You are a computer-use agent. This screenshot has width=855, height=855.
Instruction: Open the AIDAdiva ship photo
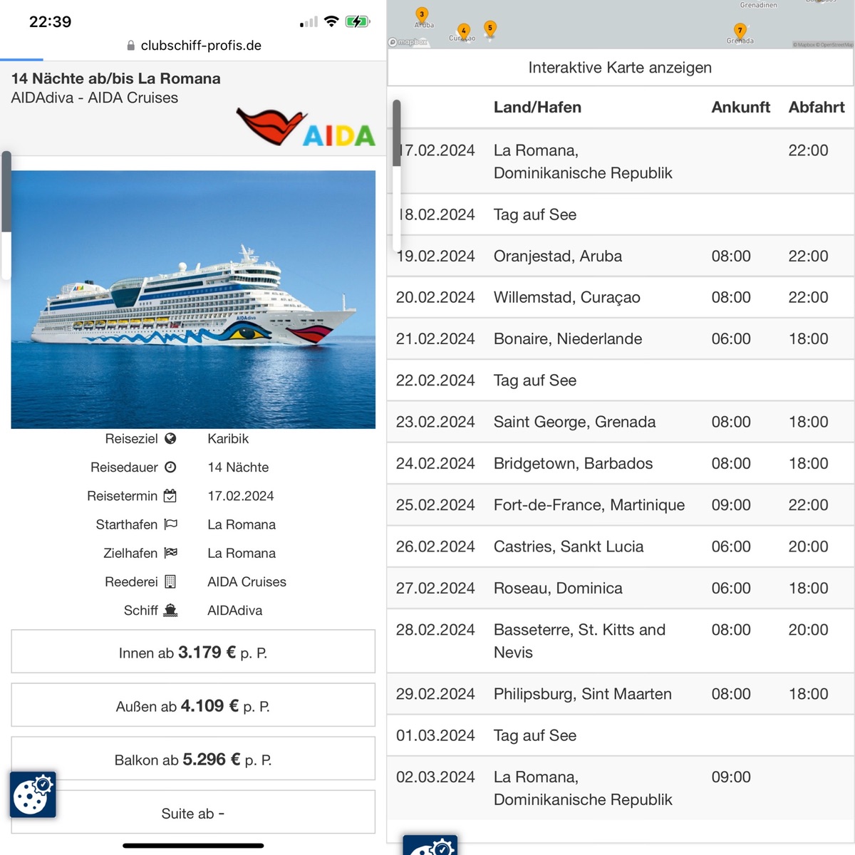[x=193, y=299]
